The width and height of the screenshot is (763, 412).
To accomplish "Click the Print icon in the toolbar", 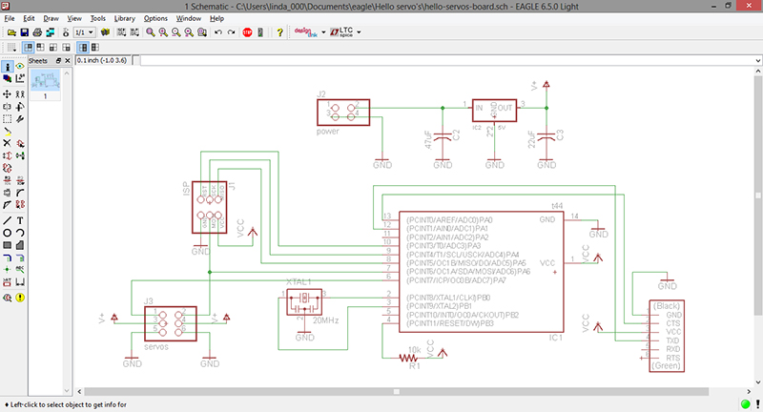I will click(x=37, y=32).
